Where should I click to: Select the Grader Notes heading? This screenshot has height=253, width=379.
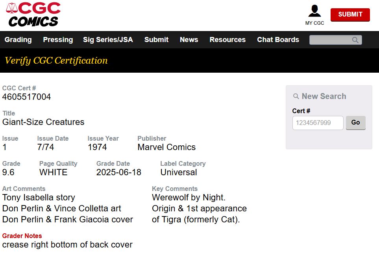tap(22, 236)
